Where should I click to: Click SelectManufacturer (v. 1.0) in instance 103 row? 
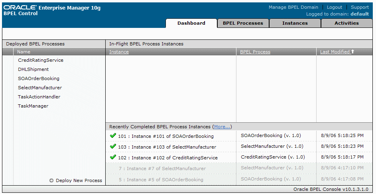272,146
